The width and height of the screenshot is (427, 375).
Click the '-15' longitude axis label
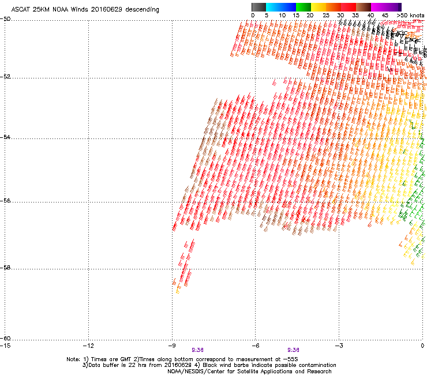click(x=5, y=346)
